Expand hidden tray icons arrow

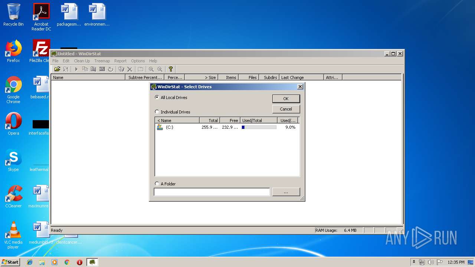tap(414, 262)
